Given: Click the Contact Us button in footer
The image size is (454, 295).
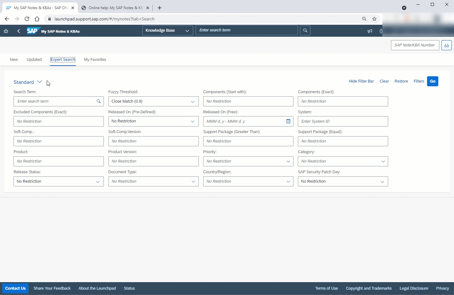Looking at the screenshot, I should [15, 288].
